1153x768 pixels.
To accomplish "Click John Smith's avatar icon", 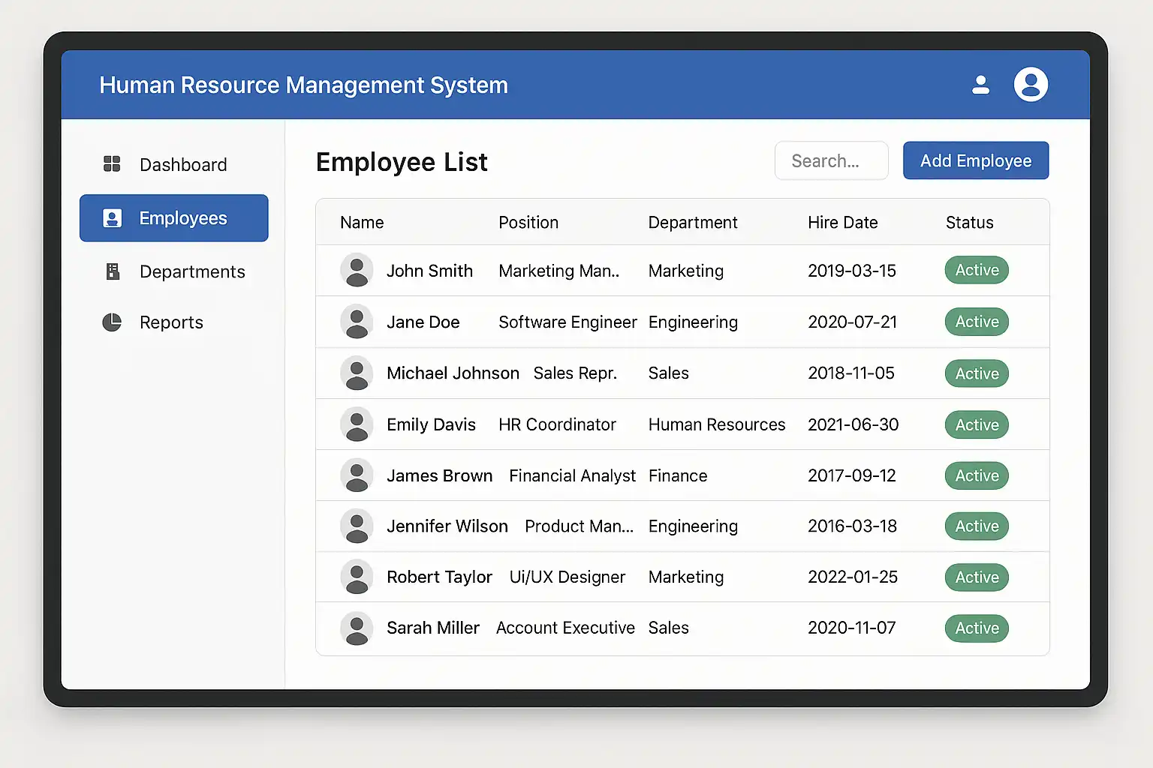I will coord(357,270).
